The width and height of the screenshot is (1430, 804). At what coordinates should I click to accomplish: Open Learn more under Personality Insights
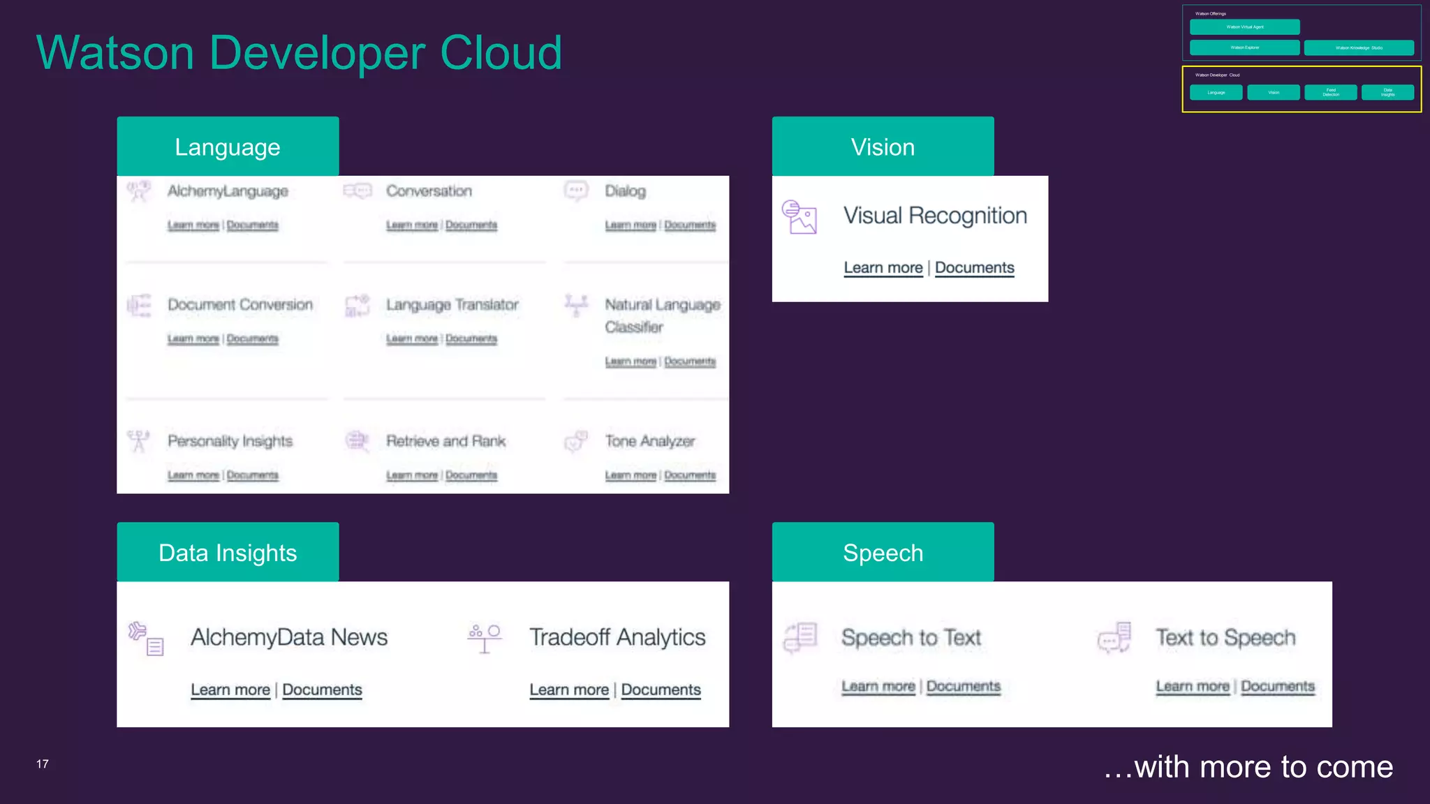point(193,475)
